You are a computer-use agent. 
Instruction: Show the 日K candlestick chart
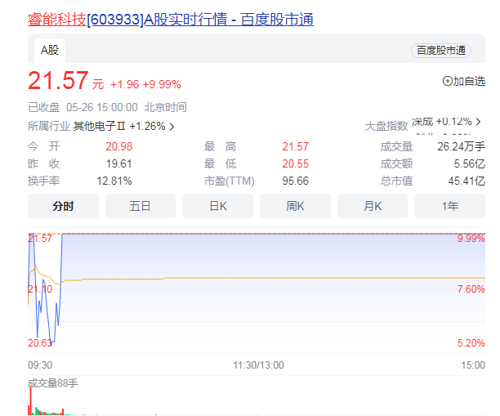(217, 206)
